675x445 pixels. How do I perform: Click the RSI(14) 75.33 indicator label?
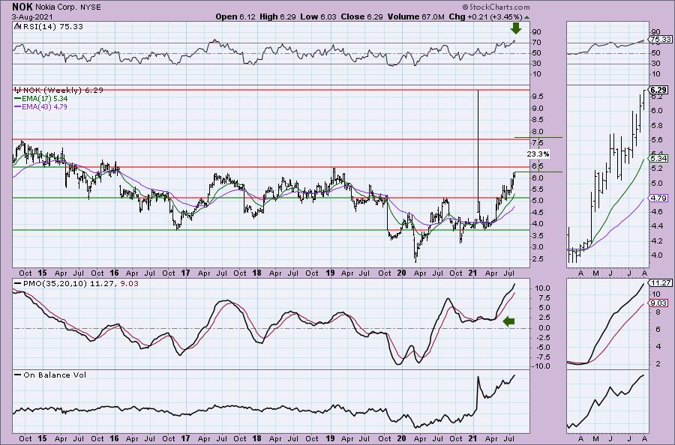(x=48, y=26)
